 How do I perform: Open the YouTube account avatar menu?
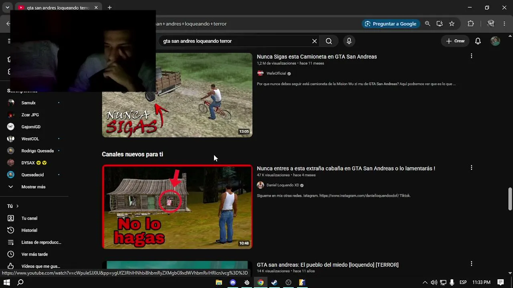(495, 41)
